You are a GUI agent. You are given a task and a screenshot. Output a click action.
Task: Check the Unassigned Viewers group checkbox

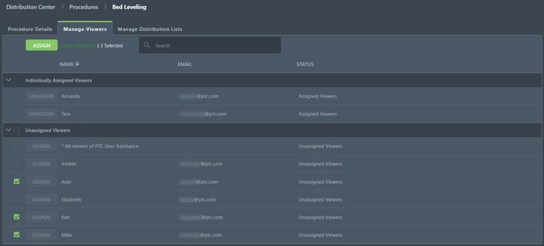(x=16, y=131)
